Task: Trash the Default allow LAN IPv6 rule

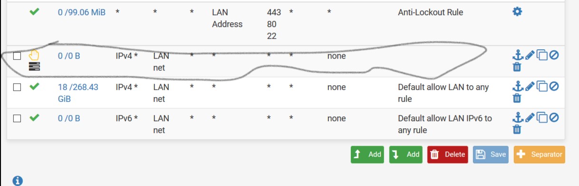Action: [x=517, y=129]
